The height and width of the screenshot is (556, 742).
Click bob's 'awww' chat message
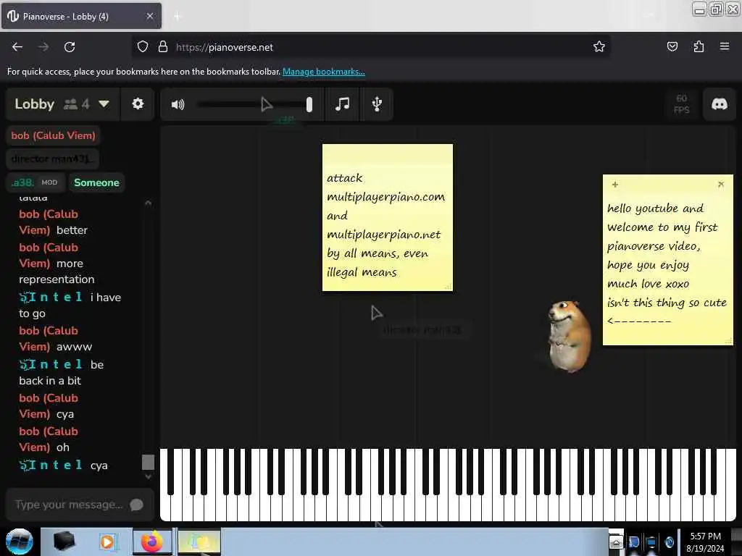(75, 347)
